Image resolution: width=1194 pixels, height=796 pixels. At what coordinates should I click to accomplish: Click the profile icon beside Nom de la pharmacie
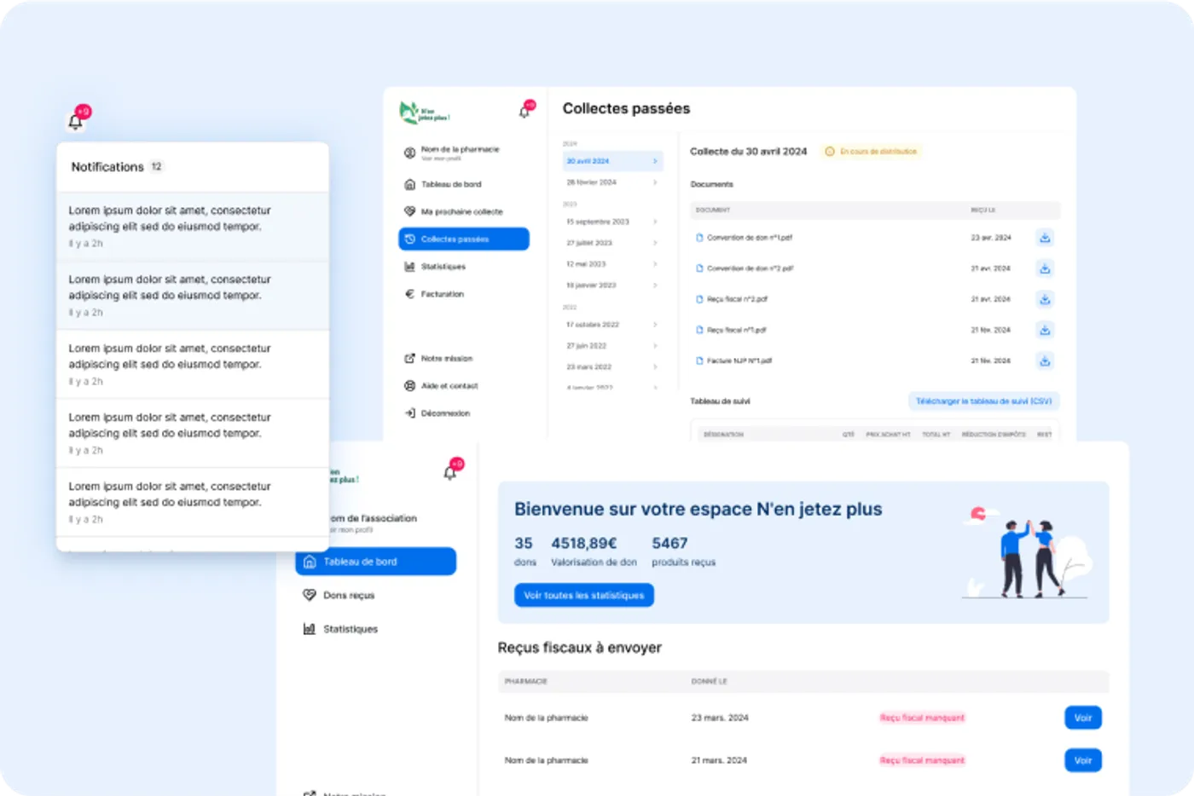[x=409, y=153]
